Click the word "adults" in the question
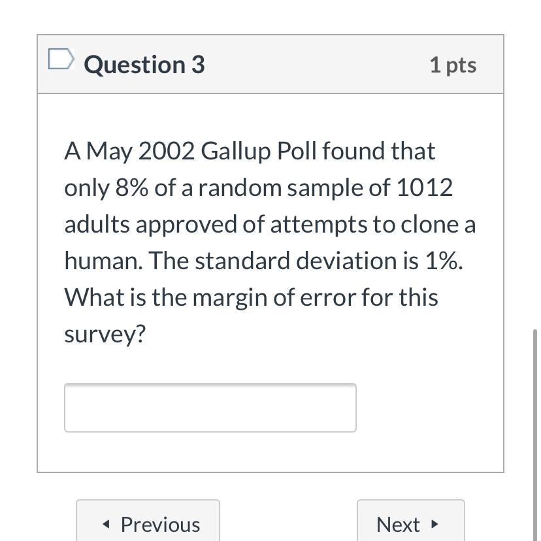Viewport: 541px width, 541px height. tap(97, 224)
